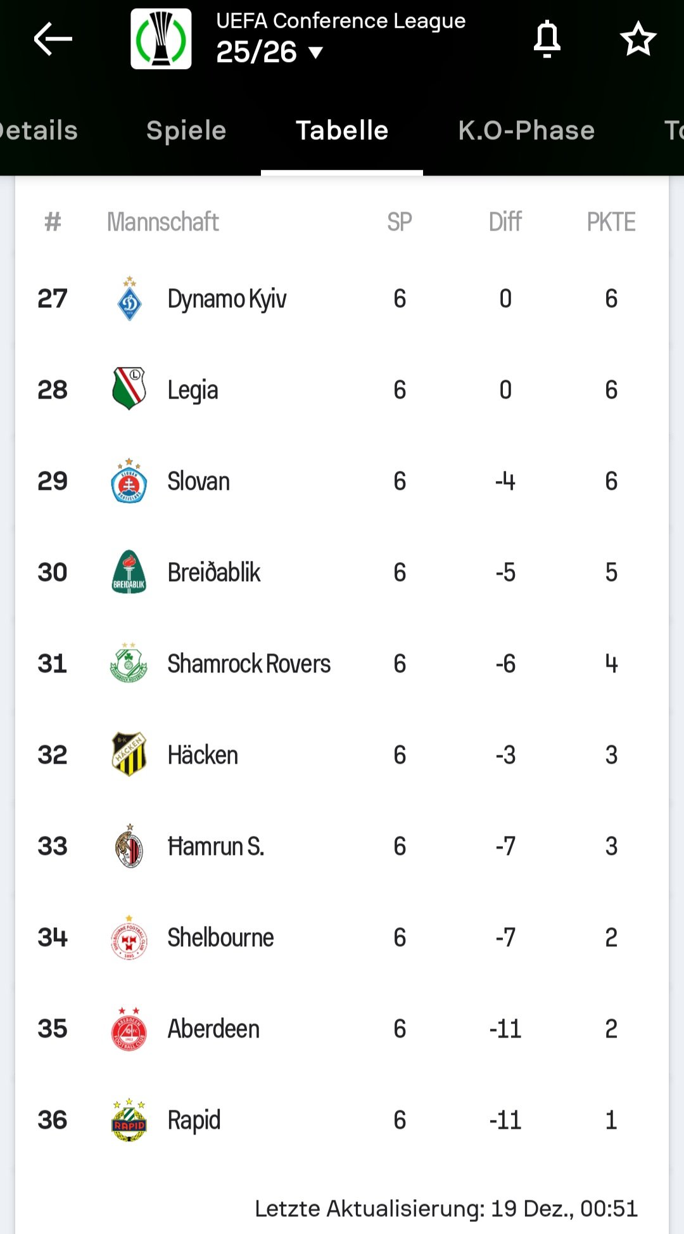The width and height of the screenshot is (684, 1234).
Task: Tap the UEFA Conference League logo
Action: (x=161, y=39)
